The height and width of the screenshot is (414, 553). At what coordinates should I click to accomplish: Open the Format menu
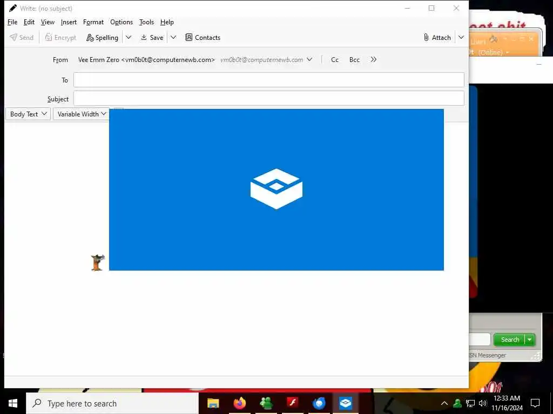click(93, 22)
